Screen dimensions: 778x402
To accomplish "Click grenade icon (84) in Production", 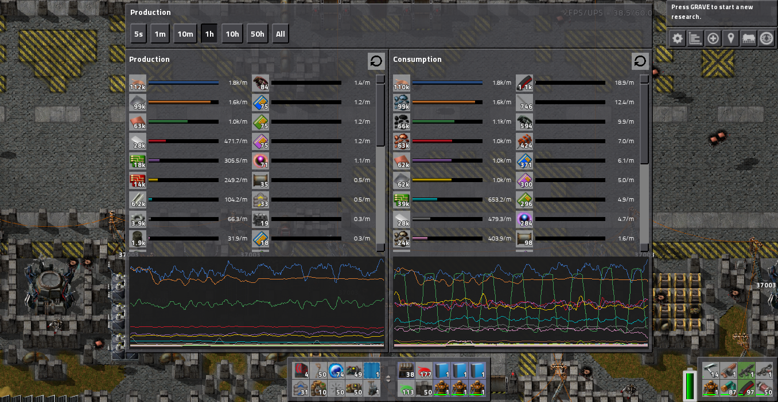I will pyautogui.click(x=260, y=83).
